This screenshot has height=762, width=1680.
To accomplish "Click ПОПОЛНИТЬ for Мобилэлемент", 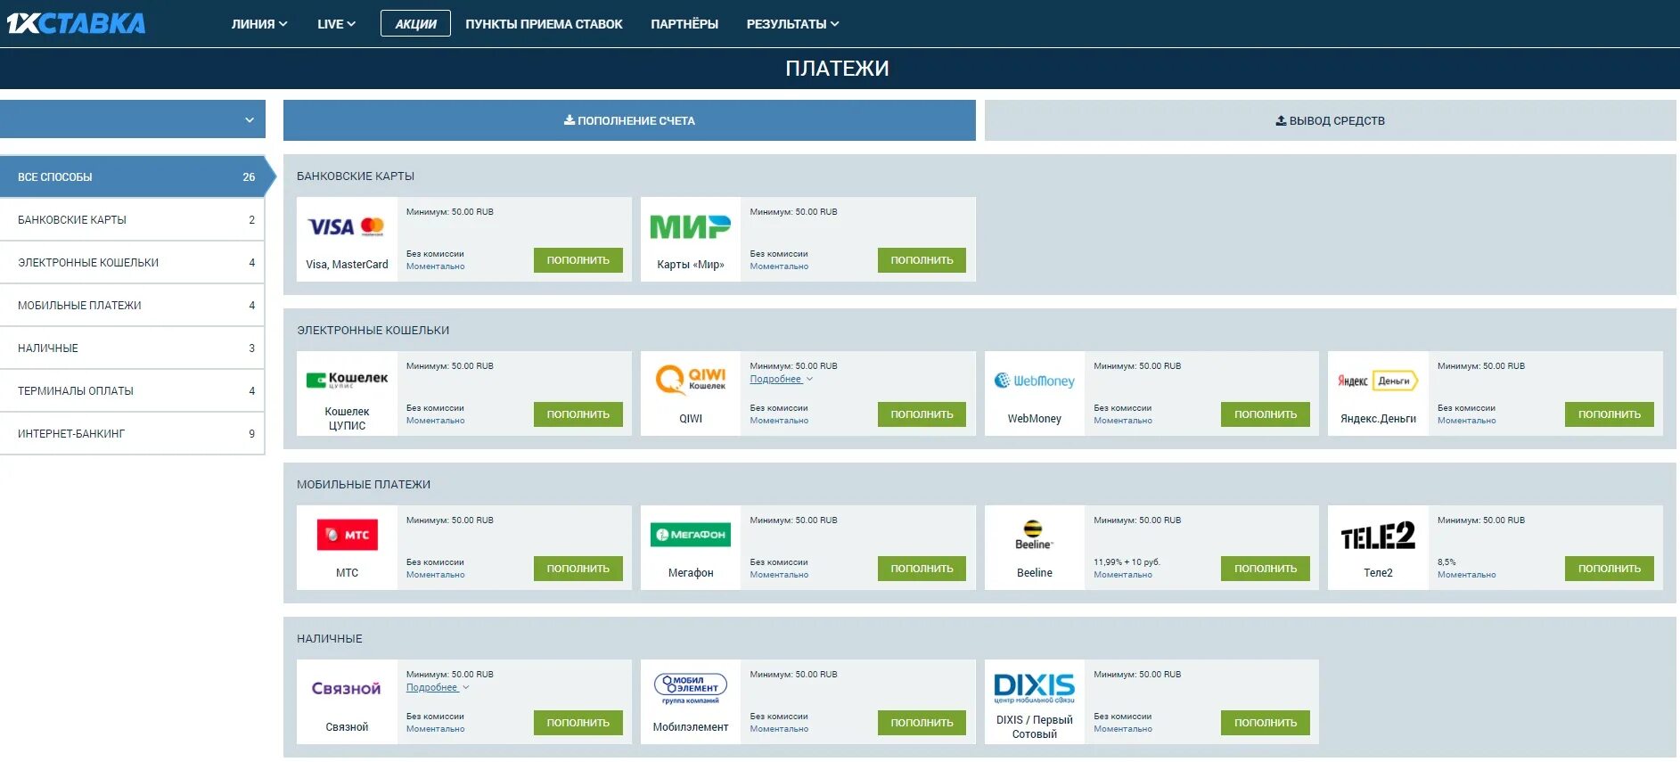I will point(922,723).
